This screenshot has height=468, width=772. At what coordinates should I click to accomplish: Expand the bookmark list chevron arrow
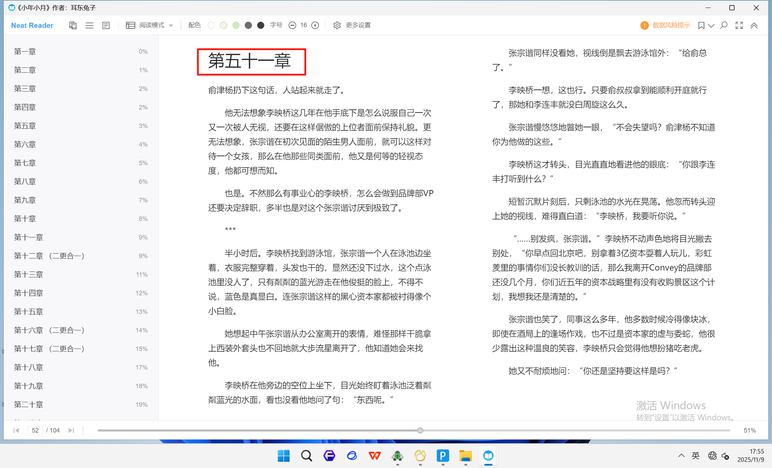711,25
